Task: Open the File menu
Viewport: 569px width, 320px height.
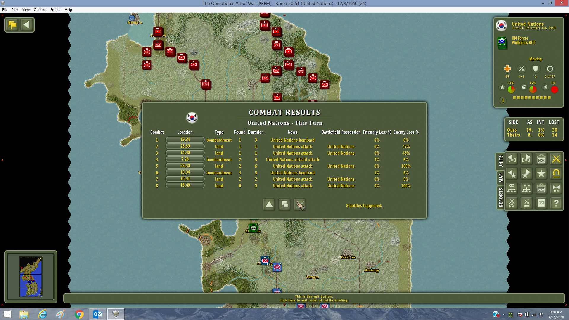Action: [x=5, y=10]
